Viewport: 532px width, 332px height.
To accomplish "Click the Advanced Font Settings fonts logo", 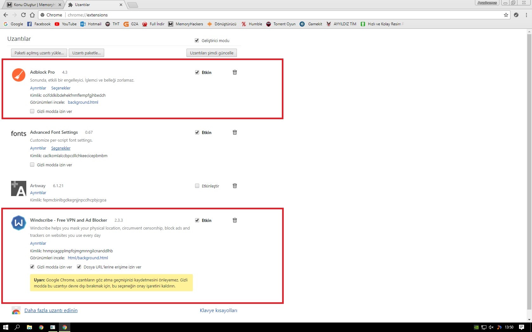I will point(19,133).
